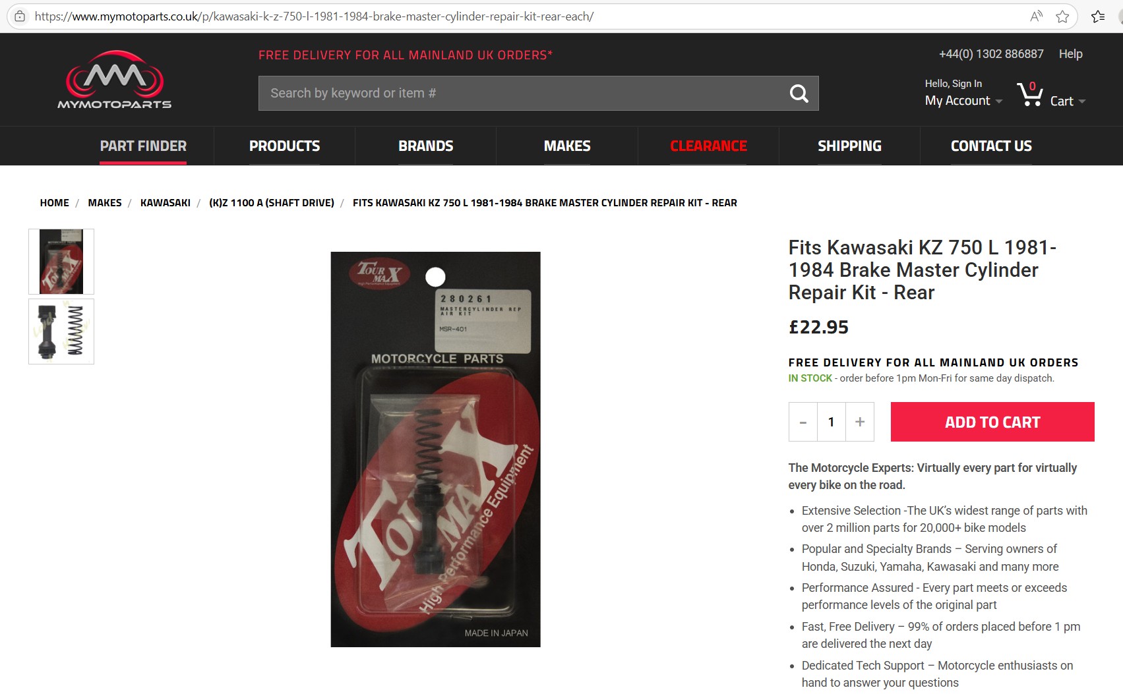The image size is (1123, 694).
Task: Open the shopping cart icon
Action: coord(1029,94)
